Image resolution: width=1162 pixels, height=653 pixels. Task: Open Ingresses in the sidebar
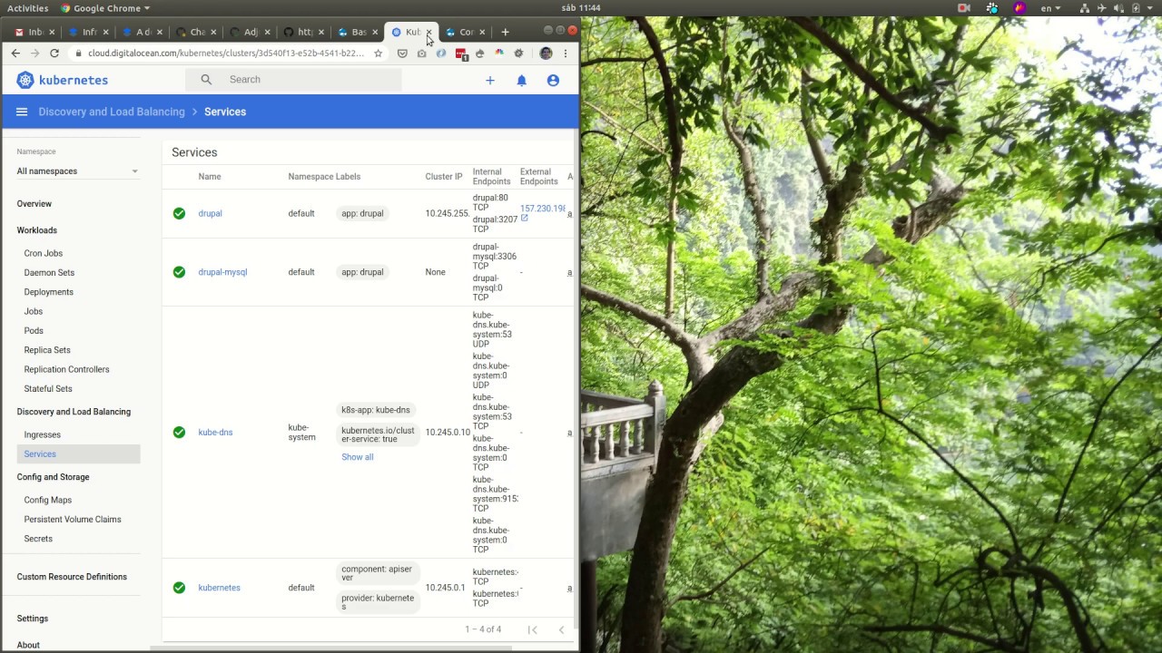(x=43, y=435)
